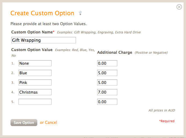Click the lightbulb help icon
Image resolution: width=186 pixels, height=138 pixels.
pyautogui.click(x=80, y=13)
